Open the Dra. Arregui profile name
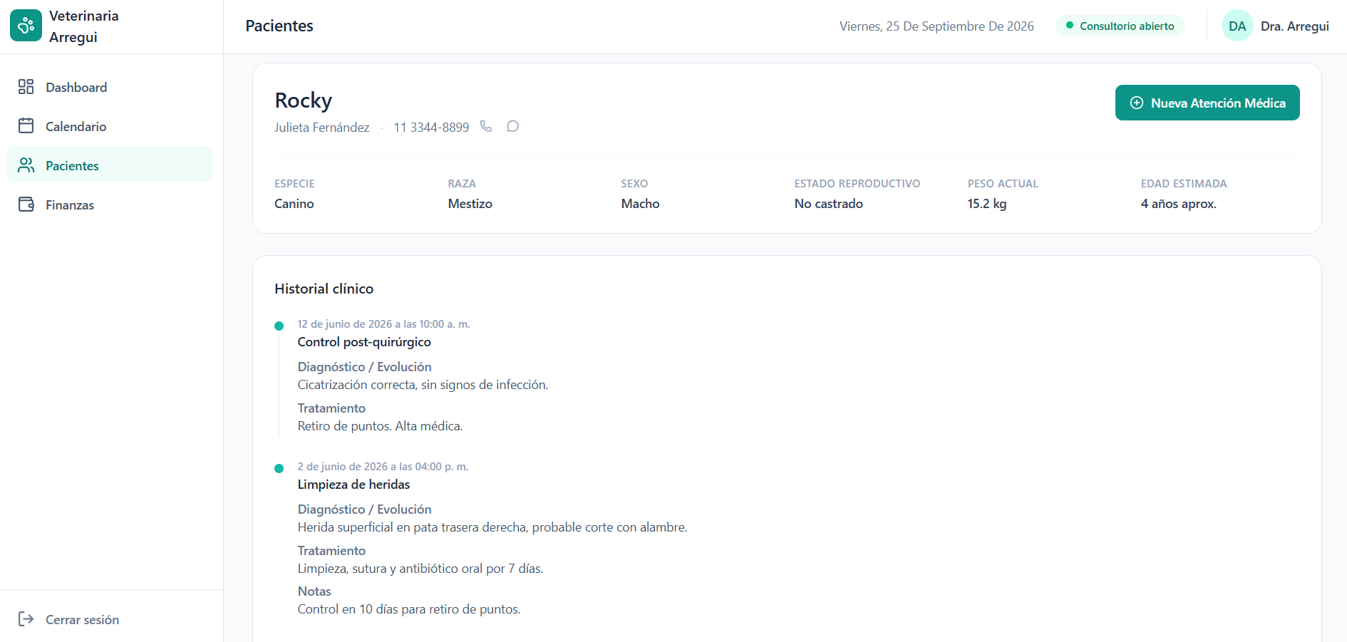The width and height of the screenshot is (1347, 642). point(1294,26)
